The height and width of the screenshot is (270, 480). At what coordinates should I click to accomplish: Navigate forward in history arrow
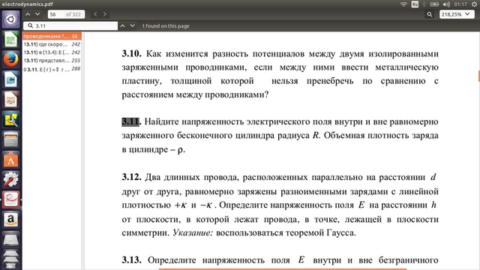(x=105, y=14)
